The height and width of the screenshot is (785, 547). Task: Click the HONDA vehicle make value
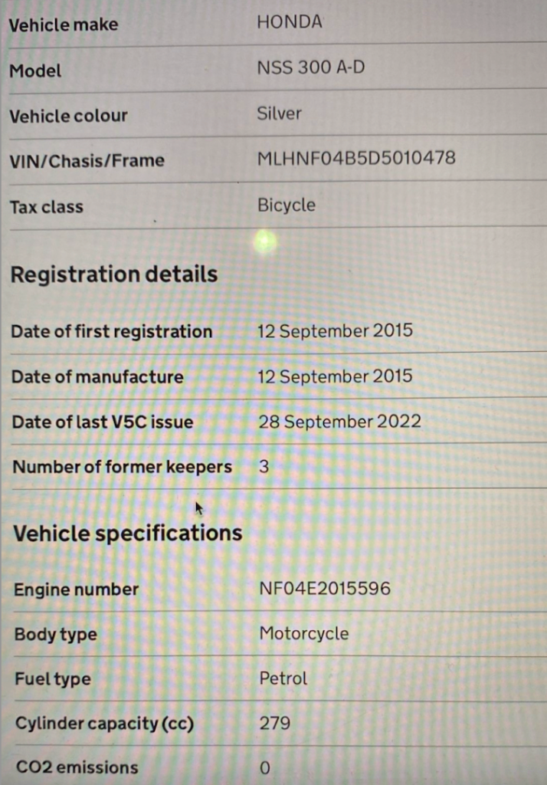point(290,22)
